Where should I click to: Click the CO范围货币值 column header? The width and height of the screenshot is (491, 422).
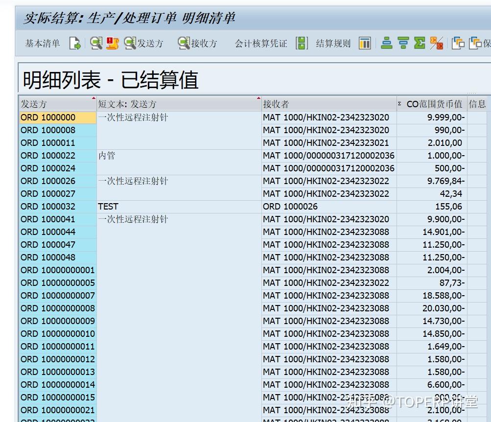432,104
